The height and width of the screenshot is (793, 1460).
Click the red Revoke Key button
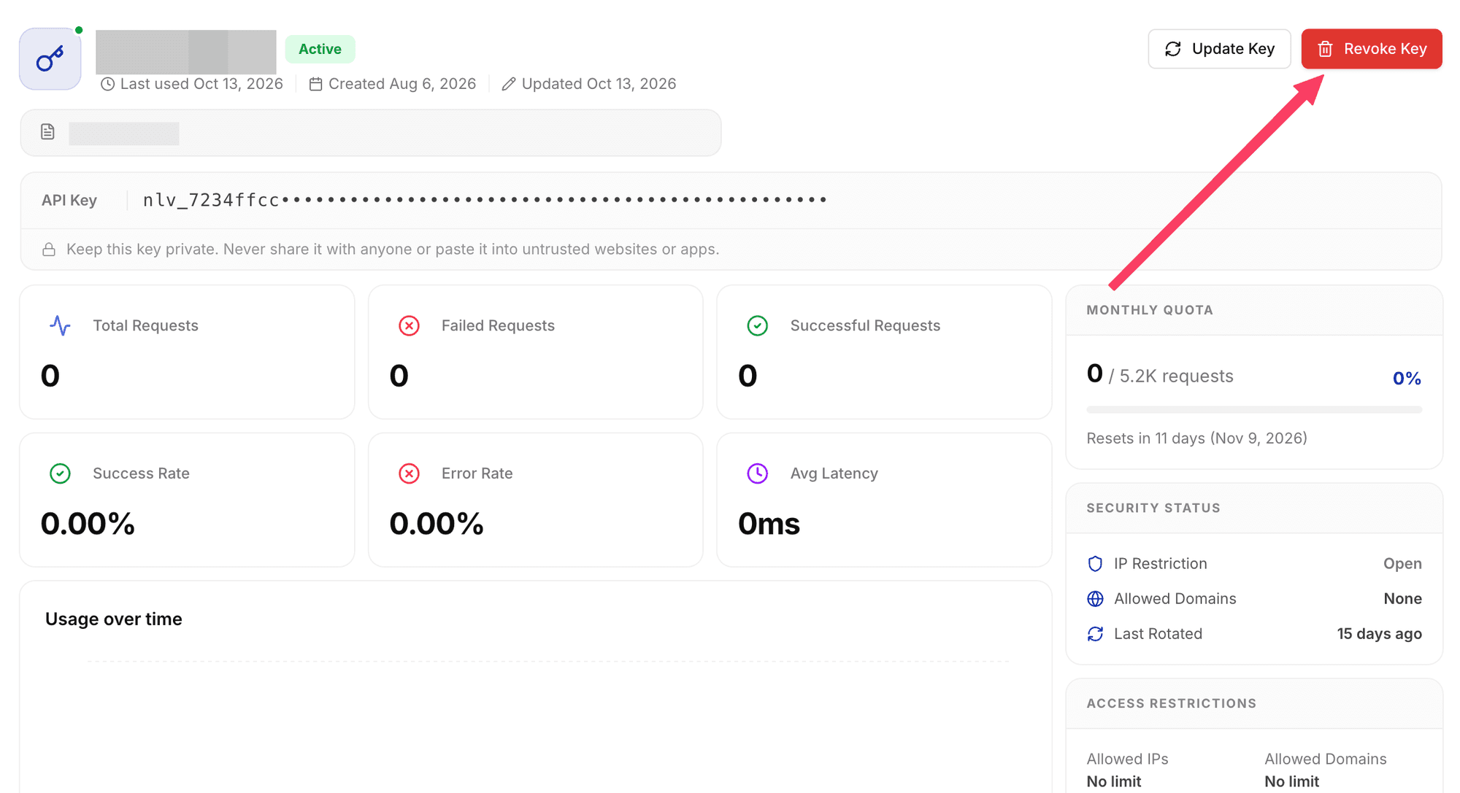(1371, 49)
